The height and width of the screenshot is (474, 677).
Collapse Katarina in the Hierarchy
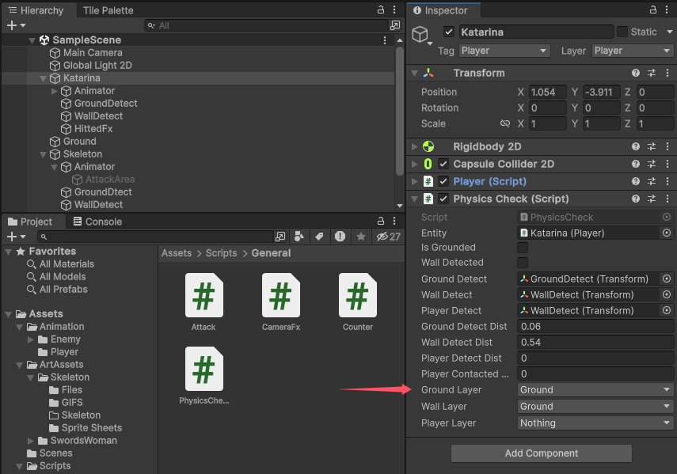[43, 78]
